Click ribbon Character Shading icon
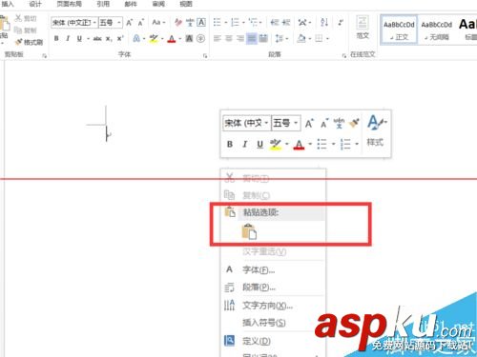The height and width of the screenshot is (357, 477). click(189, 38)
